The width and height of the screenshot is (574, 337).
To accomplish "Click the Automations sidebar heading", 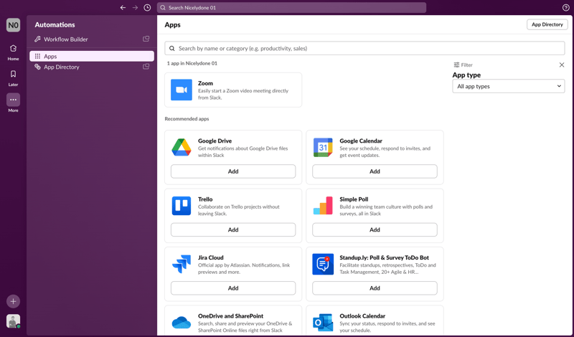I will pyautogui.click(x=55, y=25).
